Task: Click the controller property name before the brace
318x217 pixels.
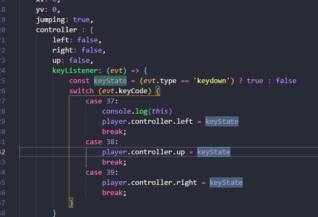Action: coord(56,30)
